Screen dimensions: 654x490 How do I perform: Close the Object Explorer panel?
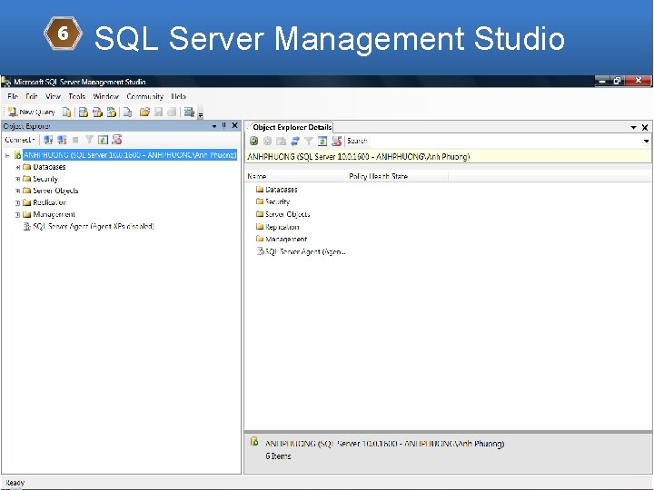235,125
